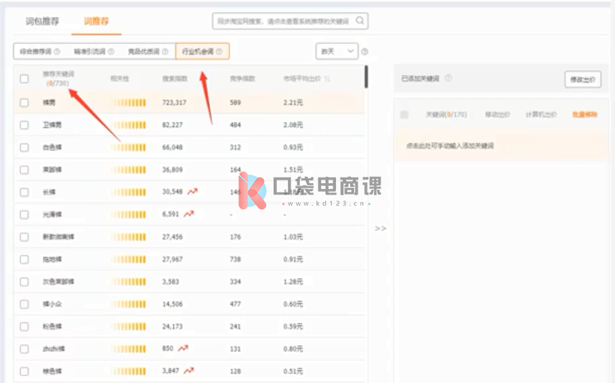Select the 行业机会词 filter tab

pos(202,52)
